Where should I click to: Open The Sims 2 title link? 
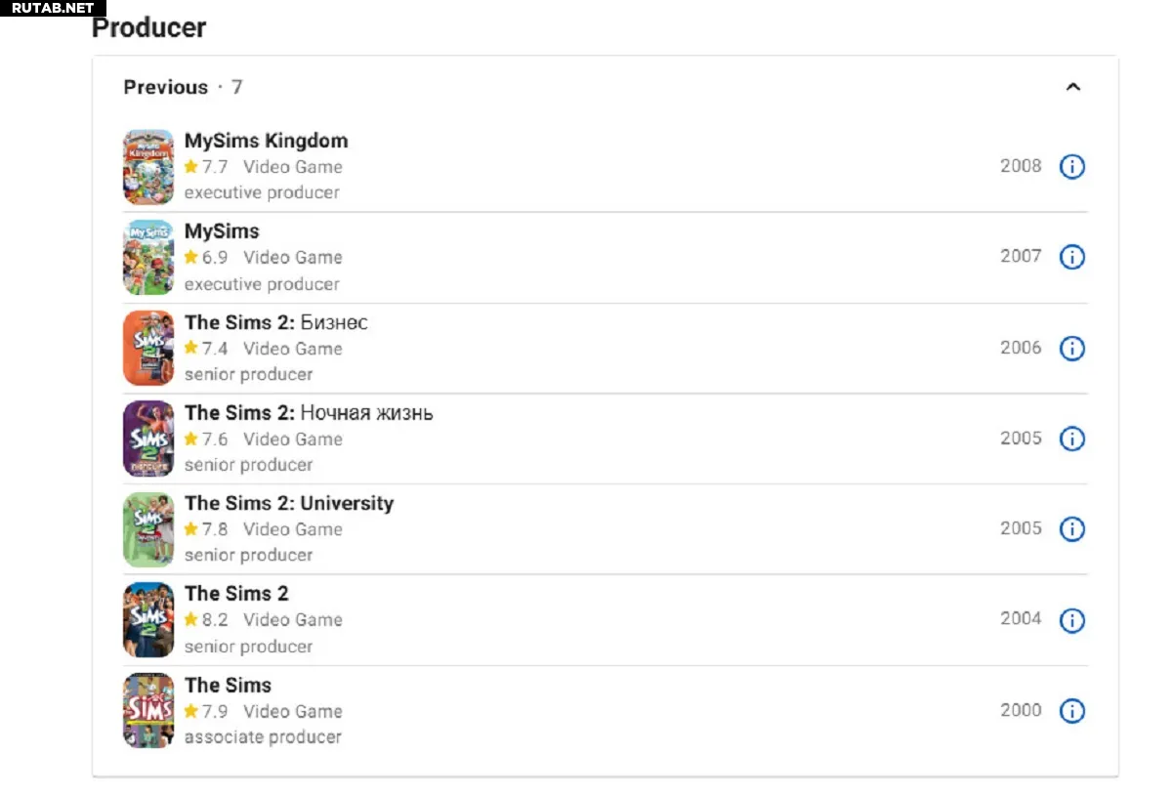236,594
